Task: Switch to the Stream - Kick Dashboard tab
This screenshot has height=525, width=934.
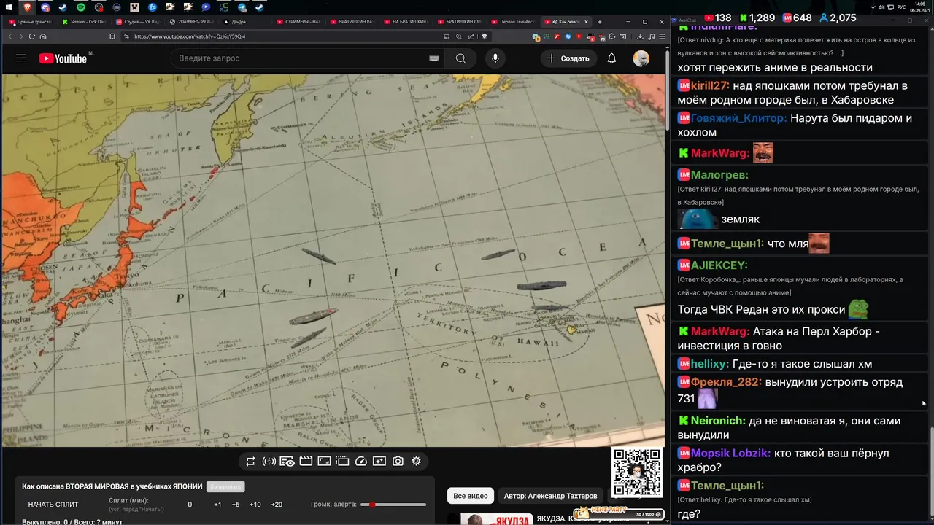Action: (x=85, y=22)
